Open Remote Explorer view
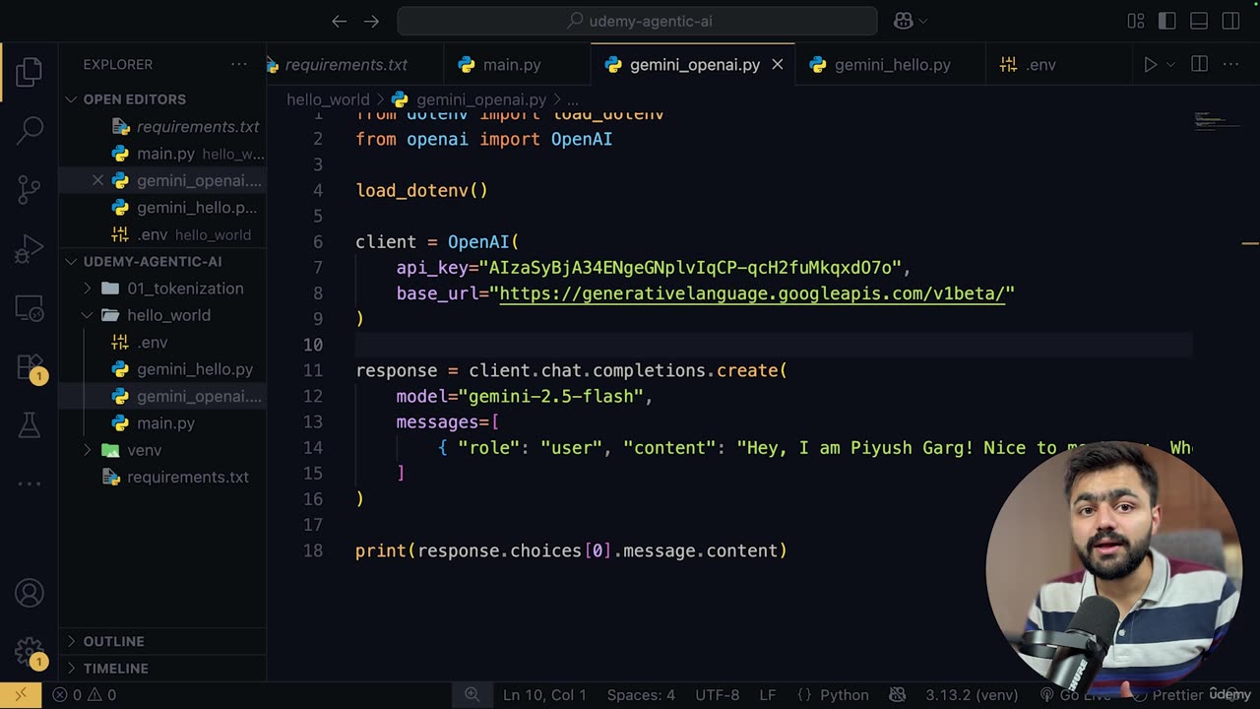This screenshot has height=709, width=1260. click(x=30, y=308)
